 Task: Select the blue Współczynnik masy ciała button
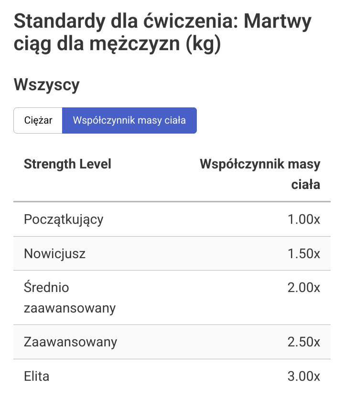point(129,120)
